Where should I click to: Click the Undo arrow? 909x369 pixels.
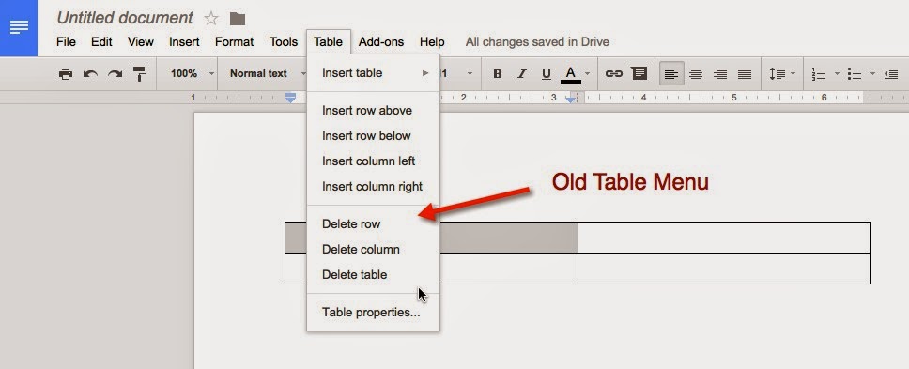tap(90, 73)
